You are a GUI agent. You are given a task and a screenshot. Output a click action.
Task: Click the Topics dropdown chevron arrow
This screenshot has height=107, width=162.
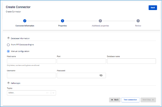tap(53, 93)
